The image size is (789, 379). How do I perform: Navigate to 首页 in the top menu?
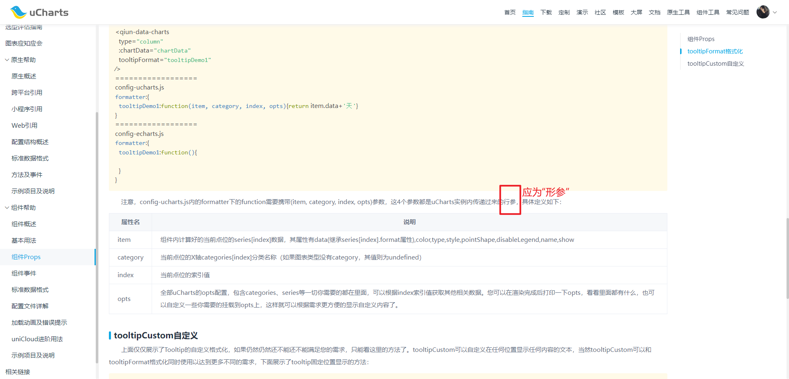[x=510, y=12]
